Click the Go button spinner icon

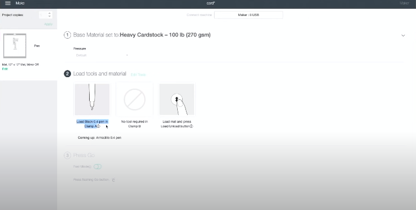point(113,180)
